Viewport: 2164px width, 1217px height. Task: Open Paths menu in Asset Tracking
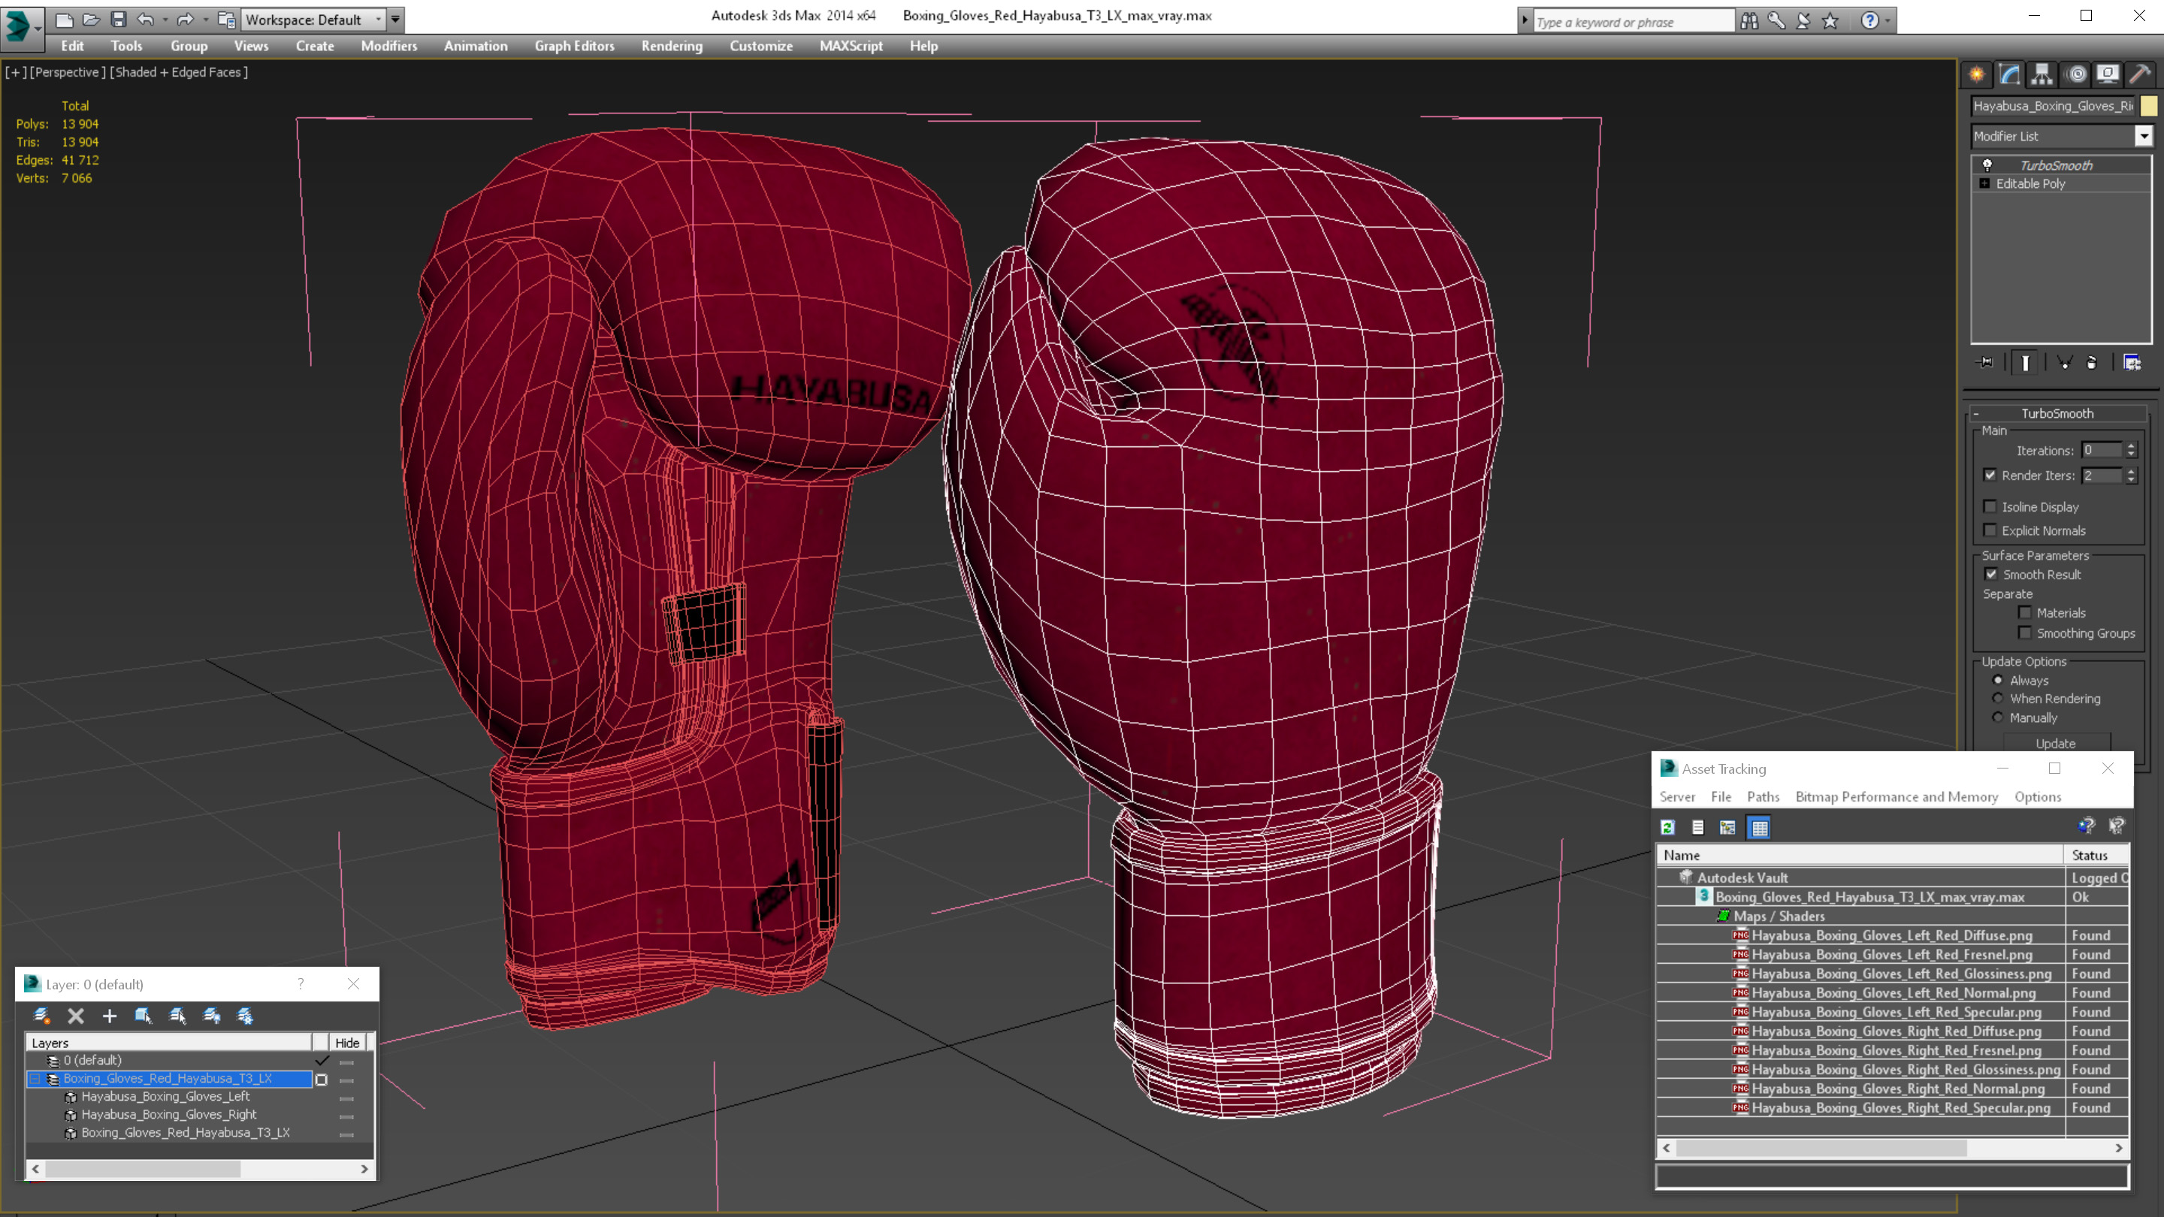pyautogui.click(x=1764, y=796)
